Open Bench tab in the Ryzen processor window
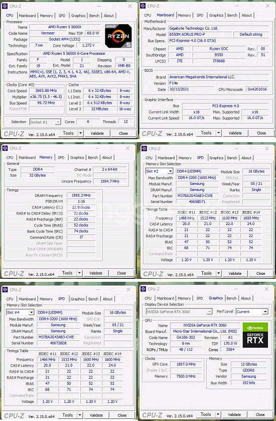The image size is (276, 421). (94, 16)
